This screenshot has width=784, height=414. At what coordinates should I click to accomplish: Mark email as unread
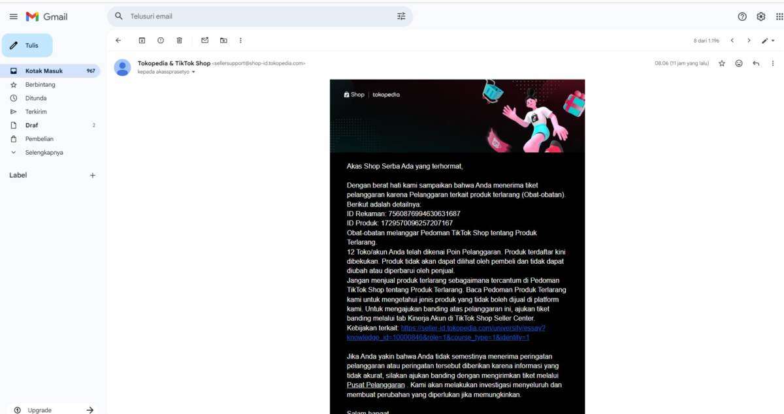tap(204, 40)
